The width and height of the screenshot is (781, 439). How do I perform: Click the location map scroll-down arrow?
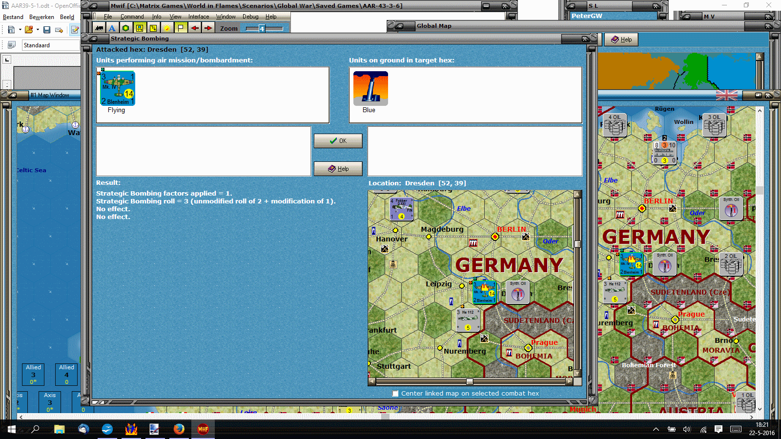(578, 374)
